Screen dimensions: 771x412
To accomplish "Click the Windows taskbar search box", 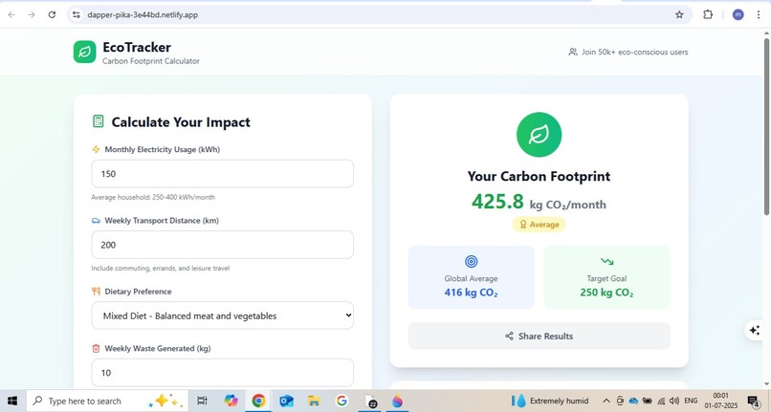I will tap(107, 401).
